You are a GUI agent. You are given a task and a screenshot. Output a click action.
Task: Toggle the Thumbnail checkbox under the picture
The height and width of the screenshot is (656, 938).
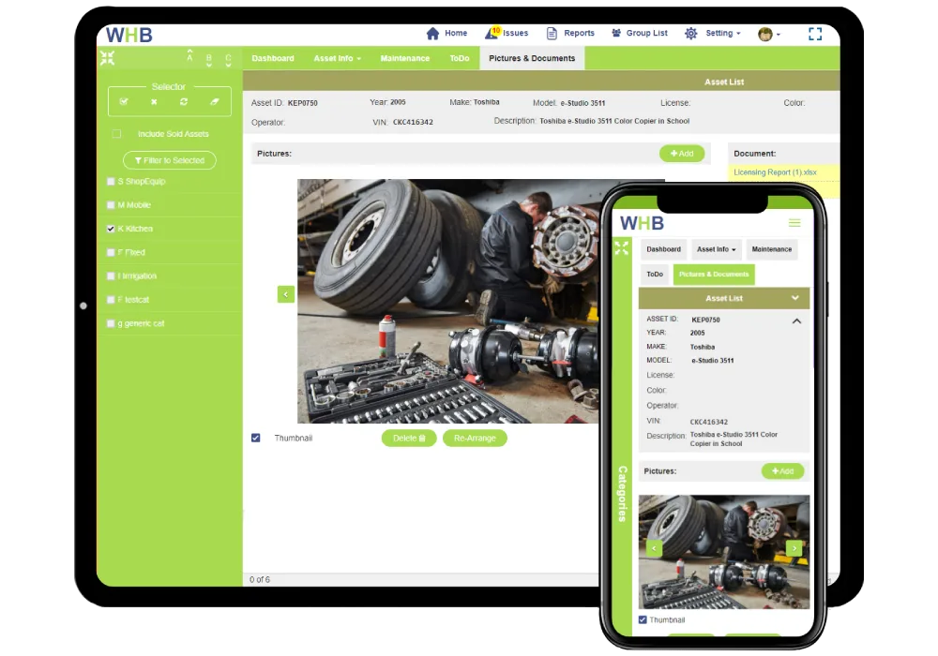tap(255, 437)
